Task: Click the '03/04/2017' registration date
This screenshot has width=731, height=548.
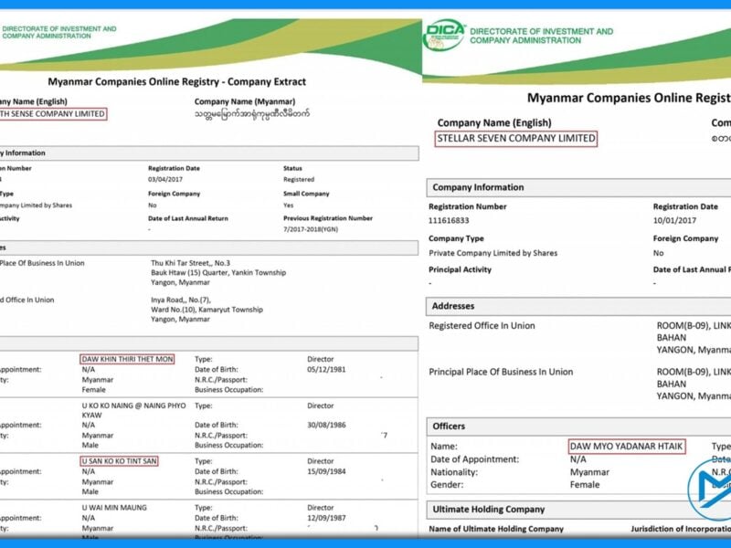Action: click(x=165, y=179)
